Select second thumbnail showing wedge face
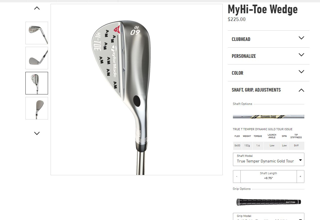320x220 pixels. pyautogui.click(x=37, y=58)
